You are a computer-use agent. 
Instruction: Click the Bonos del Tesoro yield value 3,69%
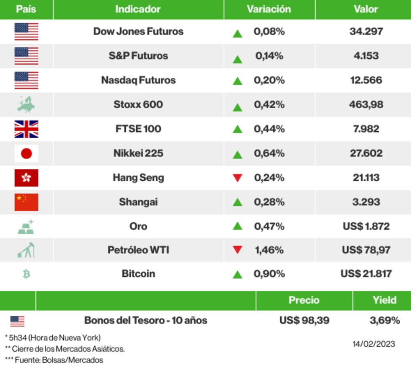pyautogui.click(x=385, y=320)
